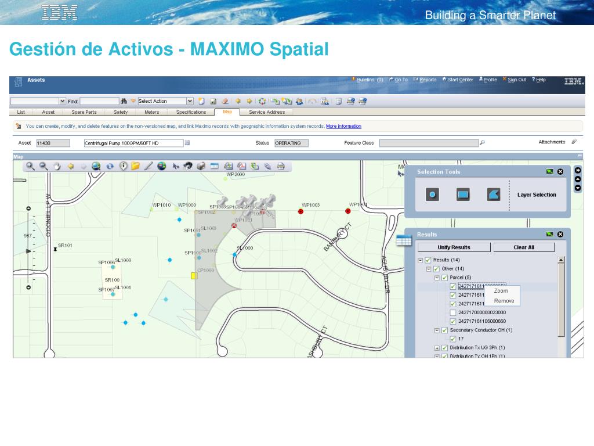The width and height of the screenshot is (594, 446).
Task: Expand Distribution Tx UG 3Ph node
Action: click(437, 348)
